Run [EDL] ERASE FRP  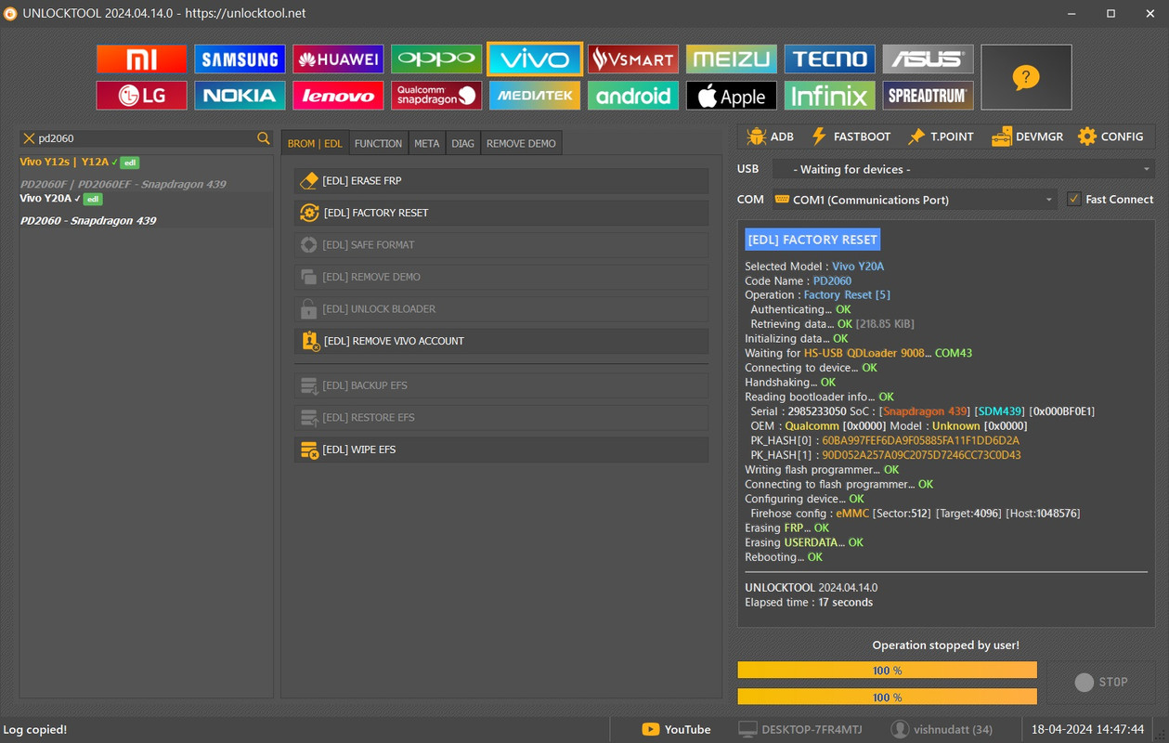[x=501, y=181]
